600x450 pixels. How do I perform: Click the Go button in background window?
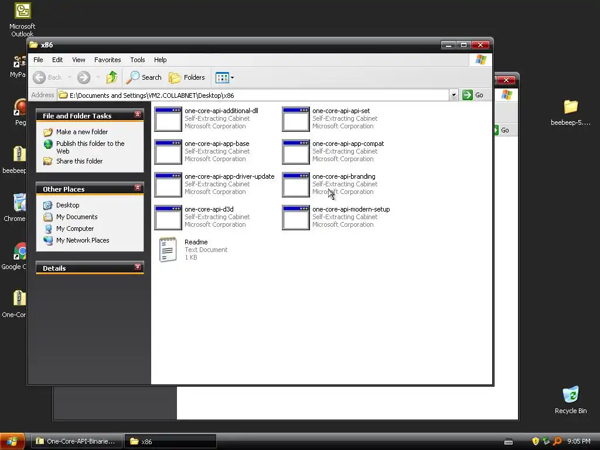pos(502,130)
